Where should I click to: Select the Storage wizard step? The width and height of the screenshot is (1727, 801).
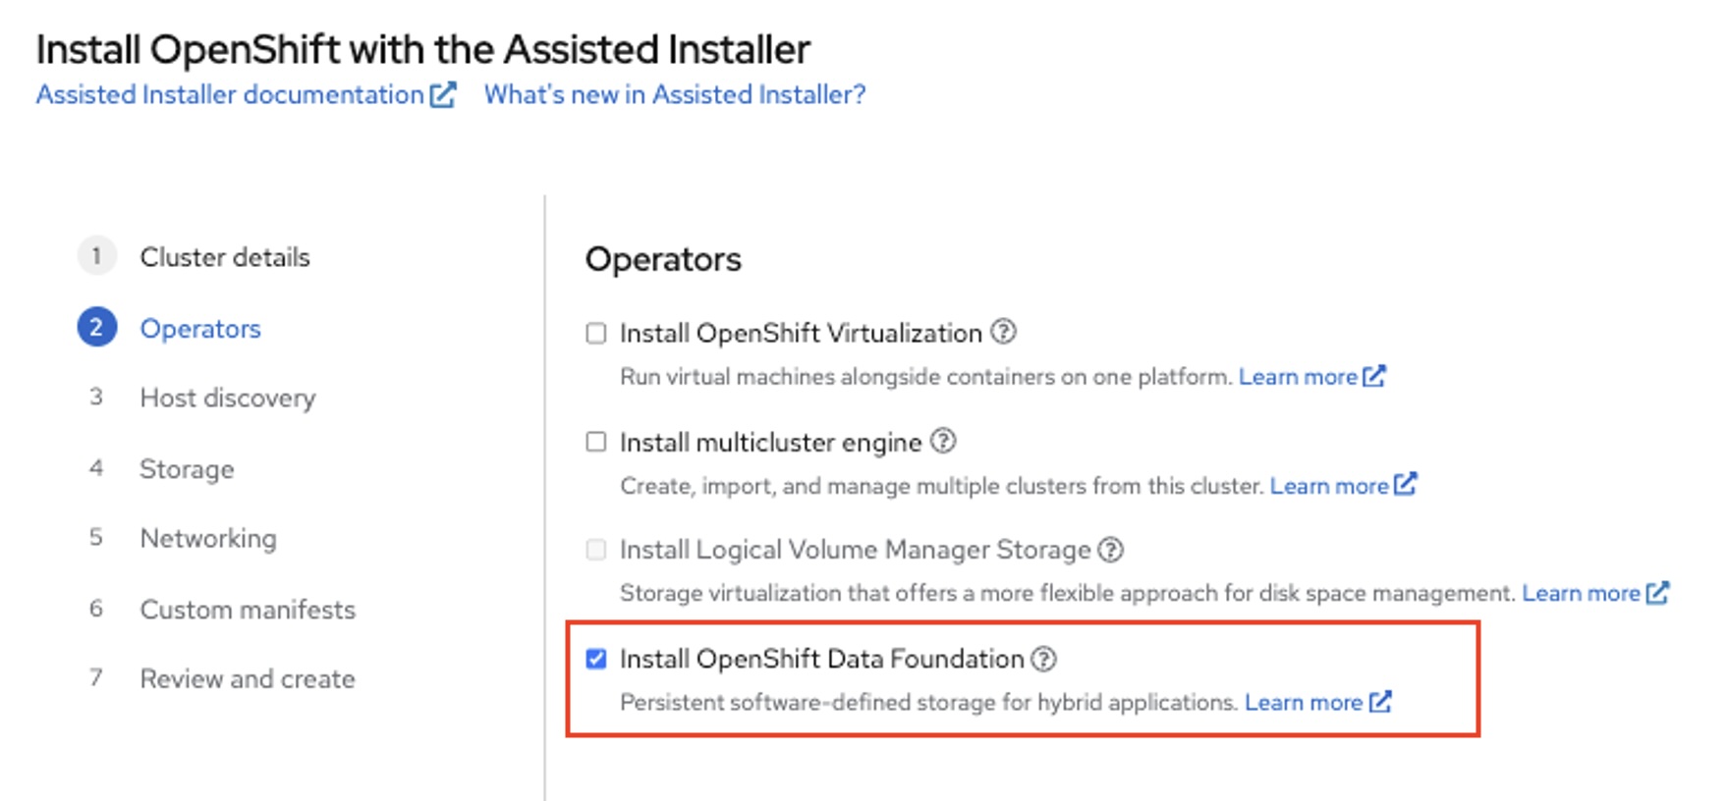[x=187, y=468]
